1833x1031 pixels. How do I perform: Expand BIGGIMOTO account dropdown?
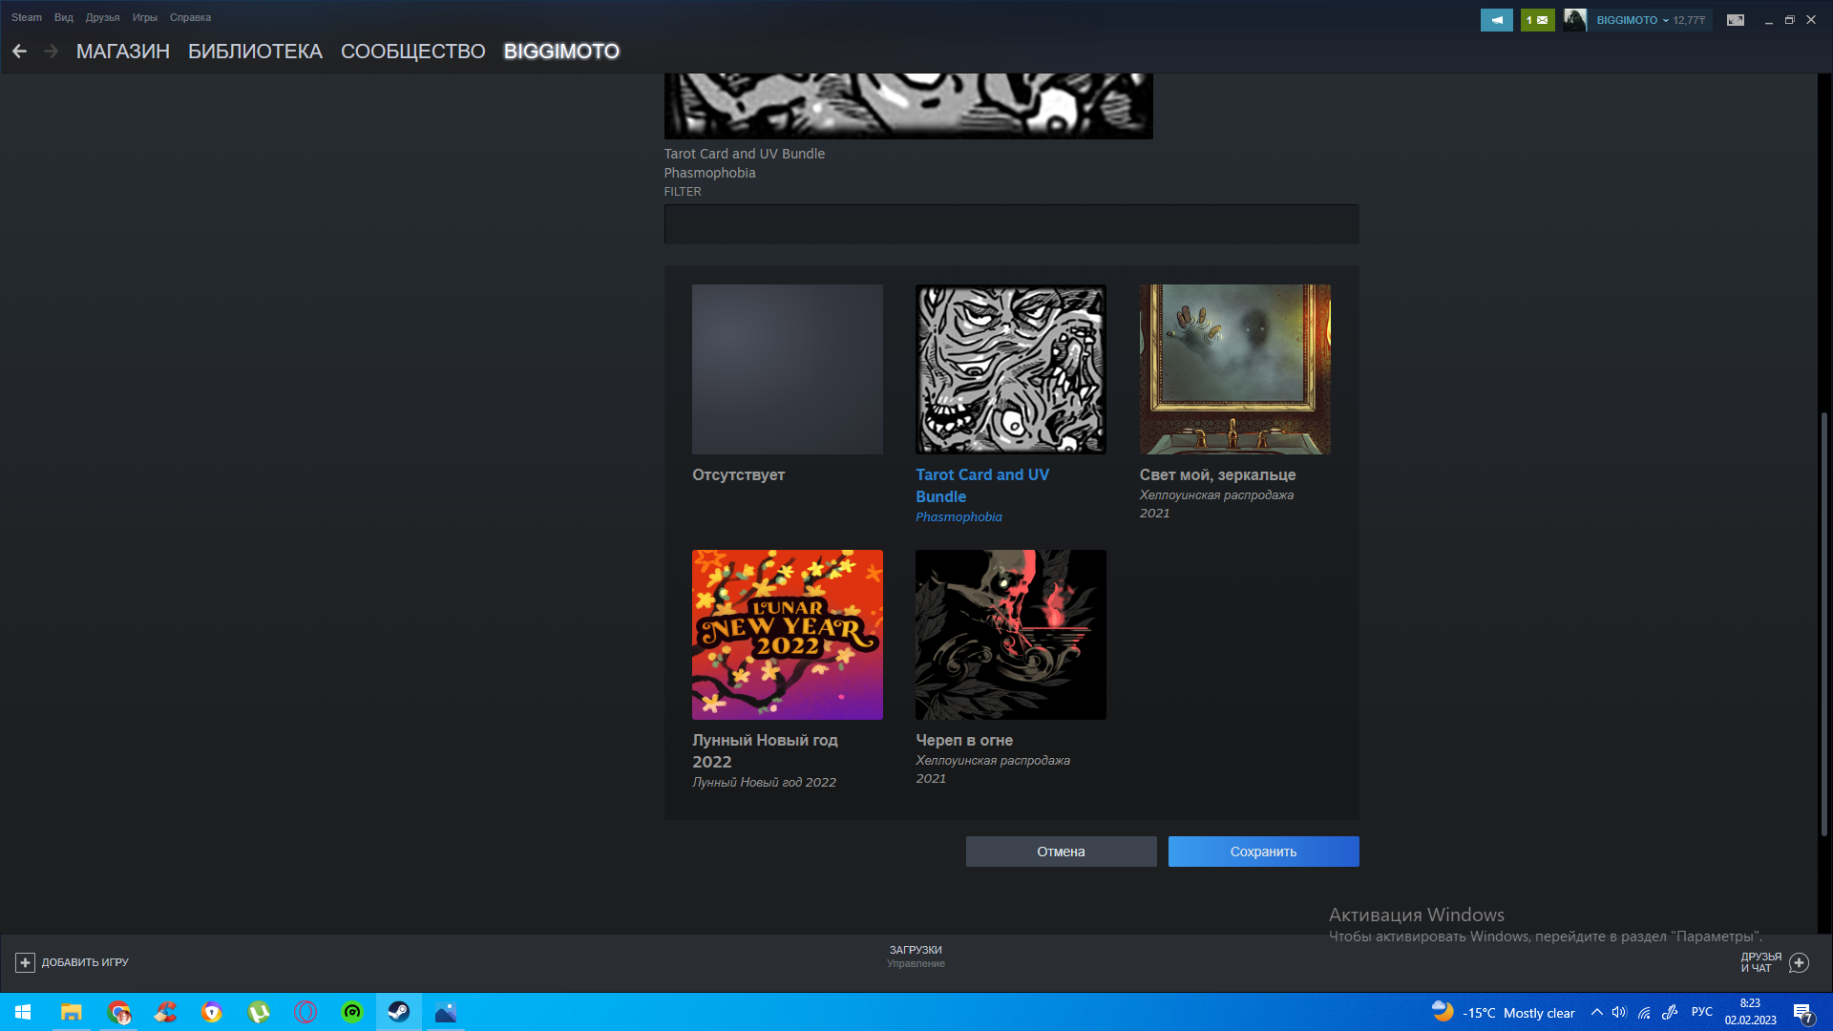[1665, 20]
